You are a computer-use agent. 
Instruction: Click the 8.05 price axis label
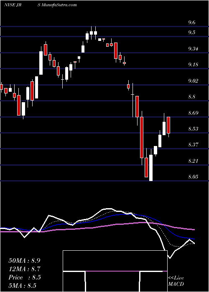pos(193,177)
